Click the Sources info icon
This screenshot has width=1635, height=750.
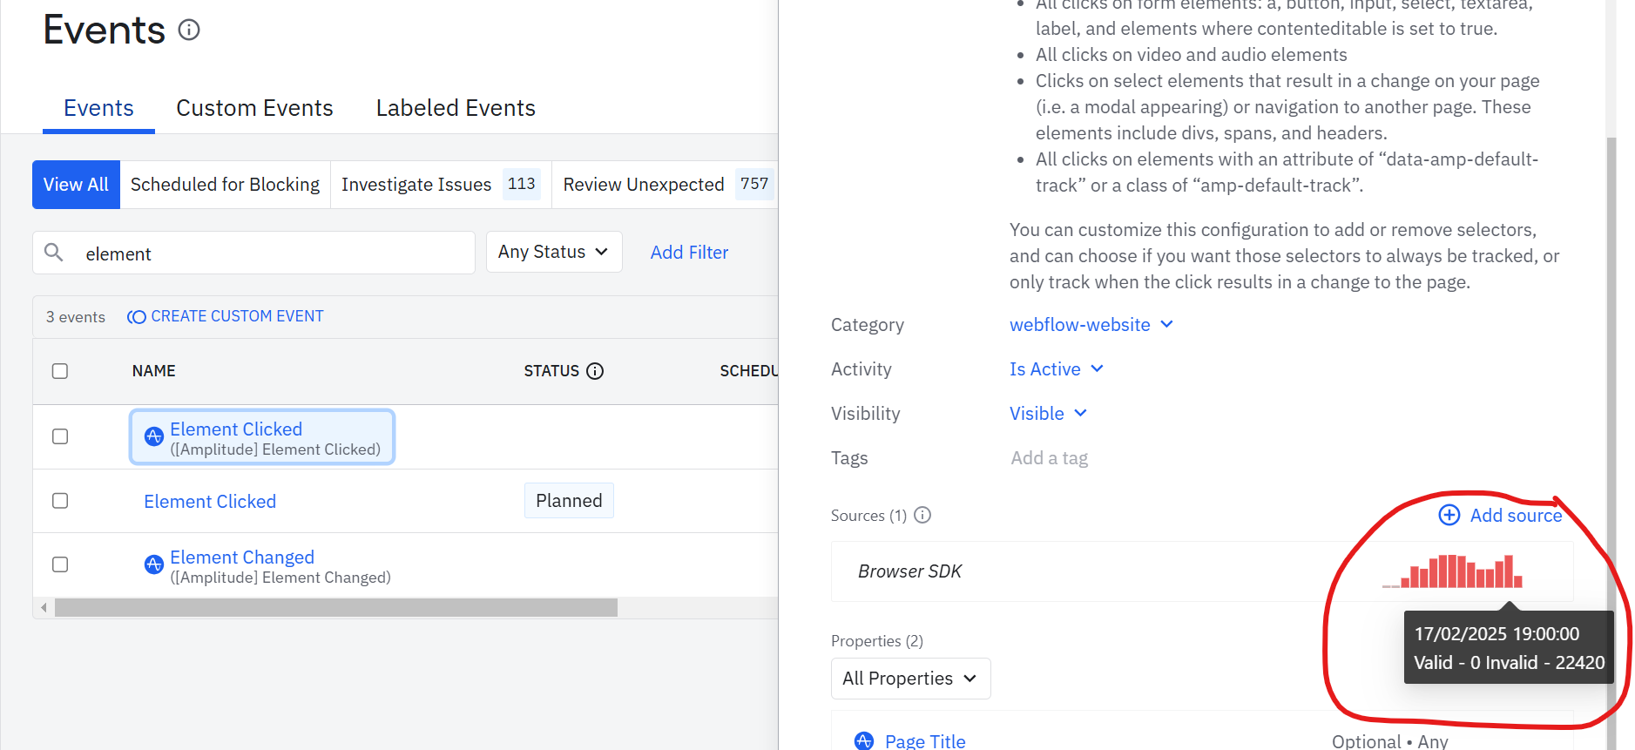[922, 515]
